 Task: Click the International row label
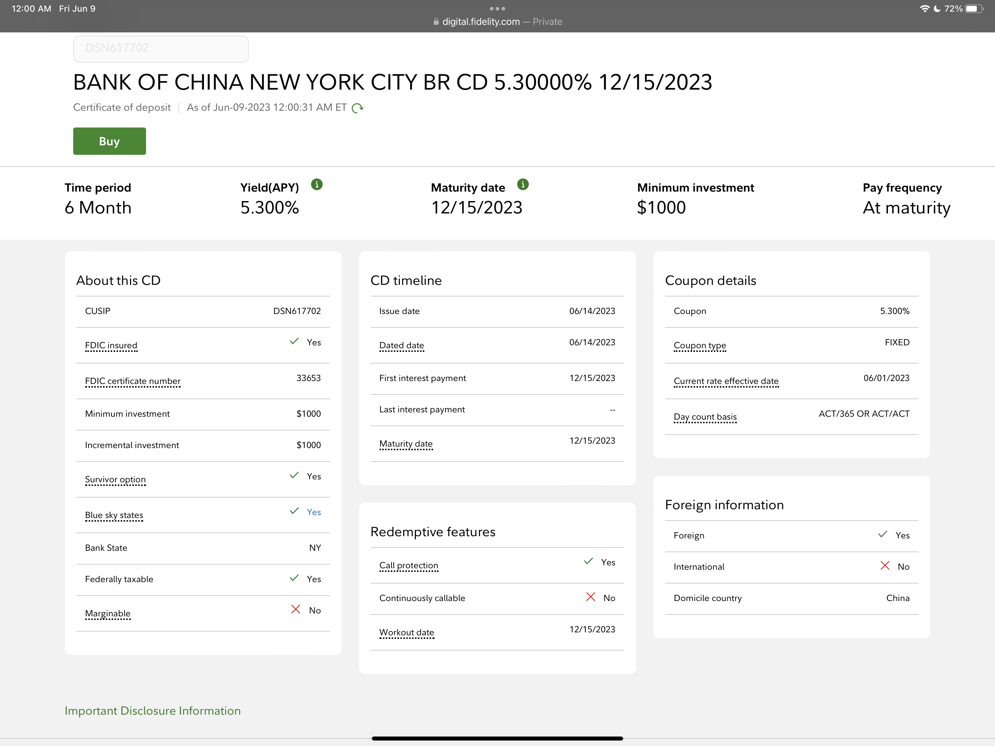(699, 567)
